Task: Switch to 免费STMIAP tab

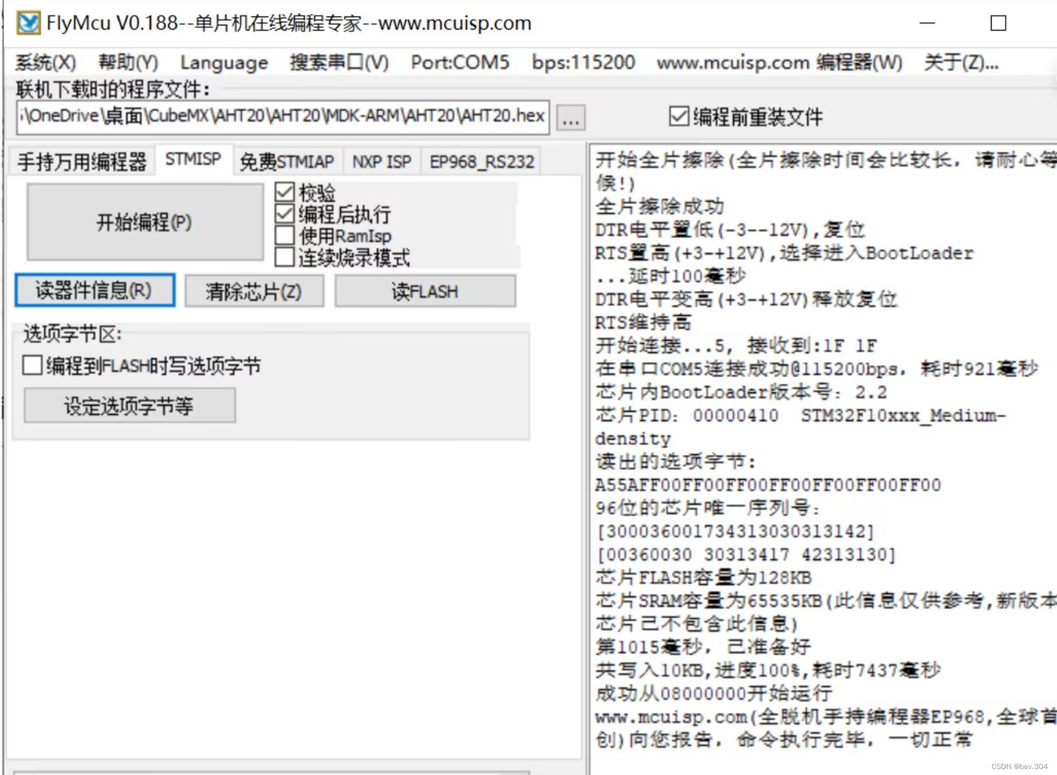Action: 287,161
